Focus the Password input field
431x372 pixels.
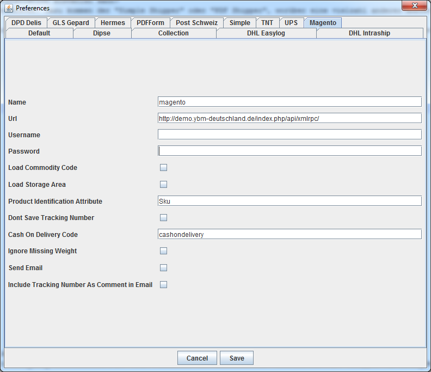pos(290,151)
